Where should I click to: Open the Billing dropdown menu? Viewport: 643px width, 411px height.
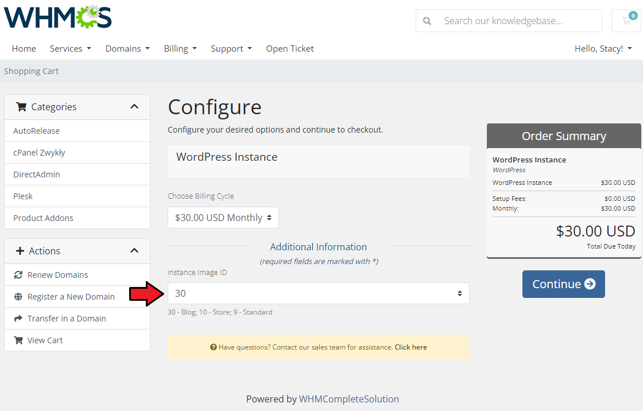click(x=180, y=48)
